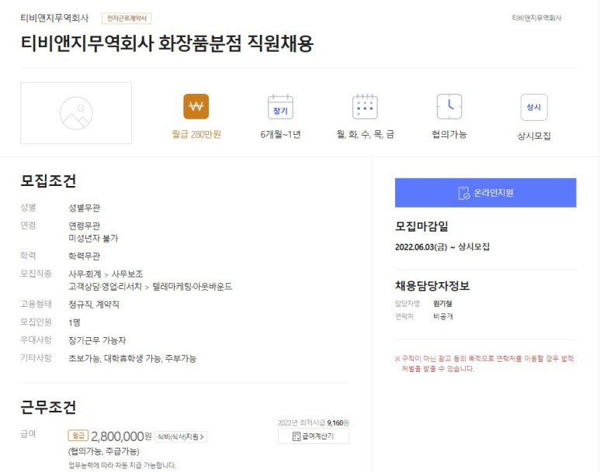Open the 급여계산기 salary calculator

[x=314, y=436]
